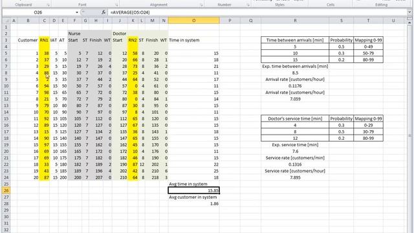Click the fx Insert Function icon

103,12
